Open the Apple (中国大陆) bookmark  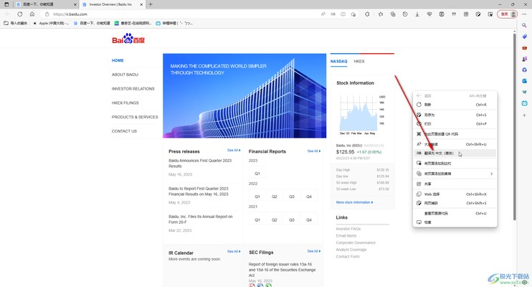[51, 24]
